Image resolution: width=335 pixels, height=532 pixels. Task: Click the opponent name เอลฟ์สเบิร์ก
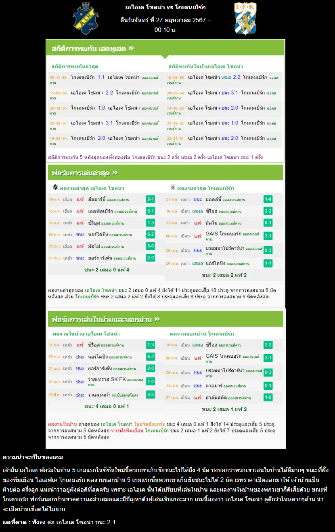(x=100, y=211)
